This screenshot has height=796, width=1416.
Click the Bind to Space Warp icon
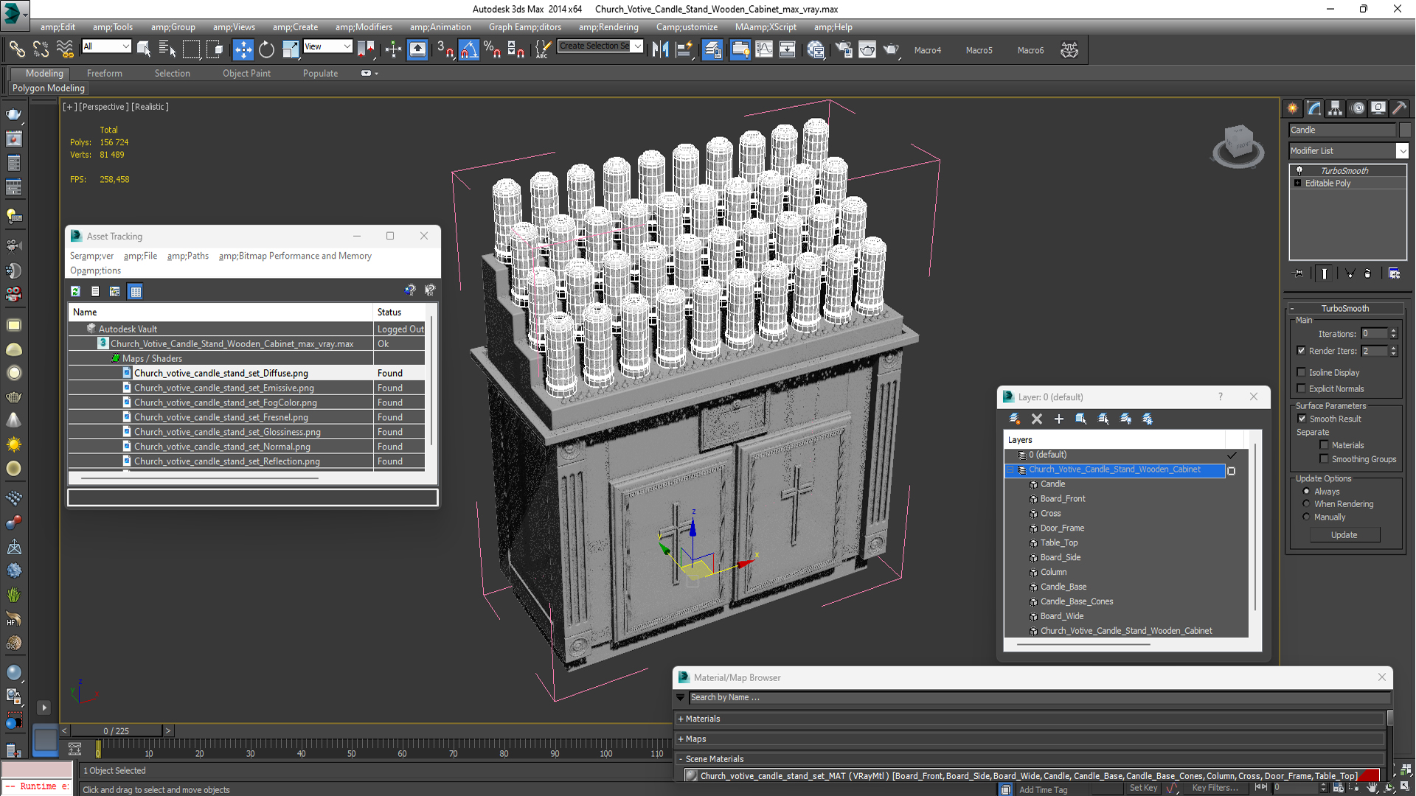pyautogui.click(x=65, y=49)
